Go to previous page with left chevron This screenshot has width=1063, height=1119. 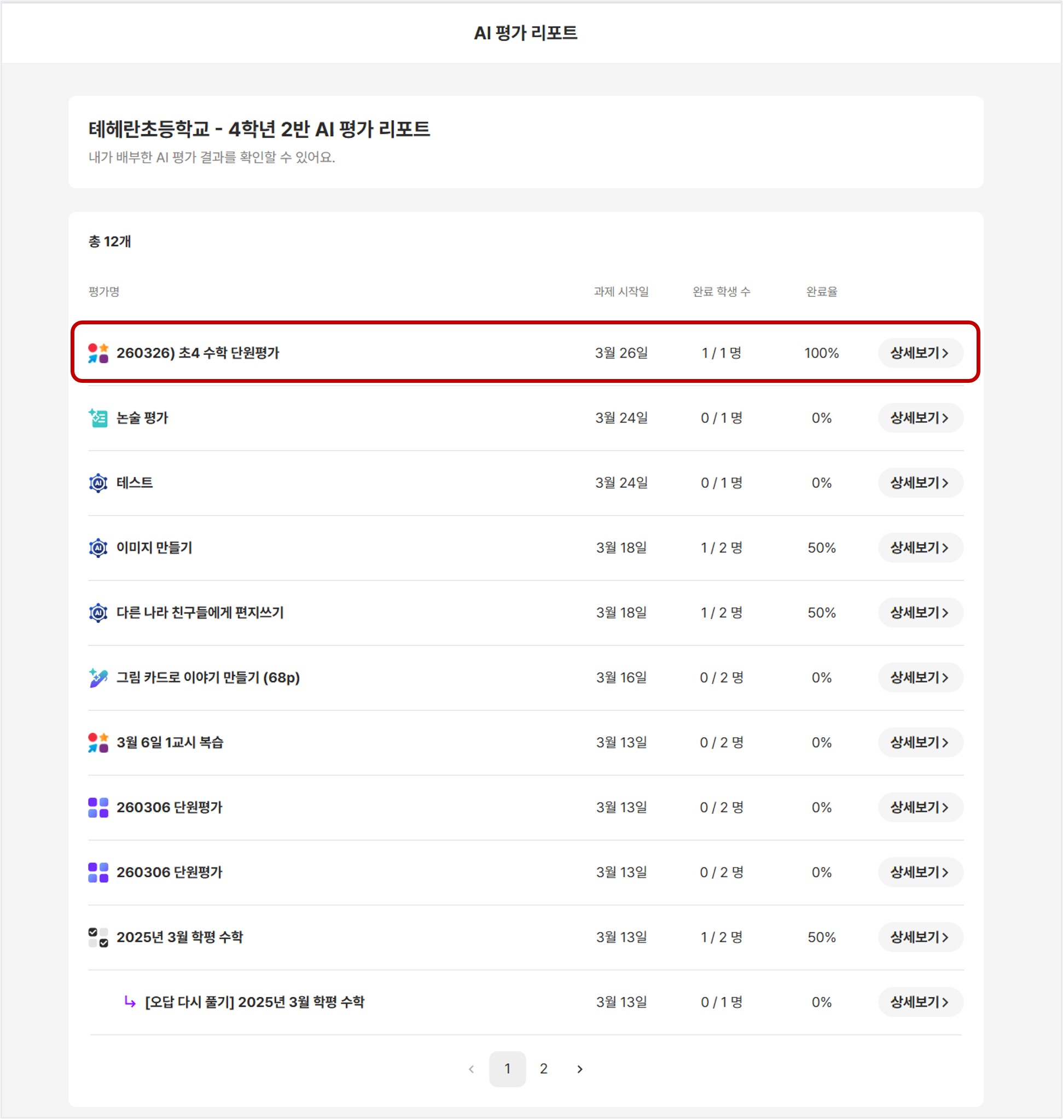point(472,1069)
